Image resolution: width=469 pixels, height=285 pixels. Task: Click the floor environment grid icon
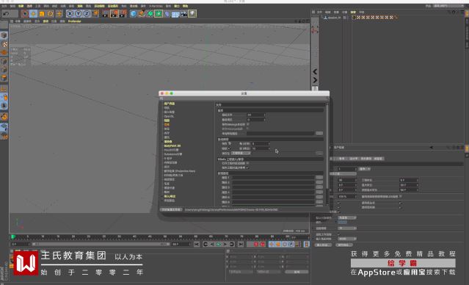(x=175, y=14)
